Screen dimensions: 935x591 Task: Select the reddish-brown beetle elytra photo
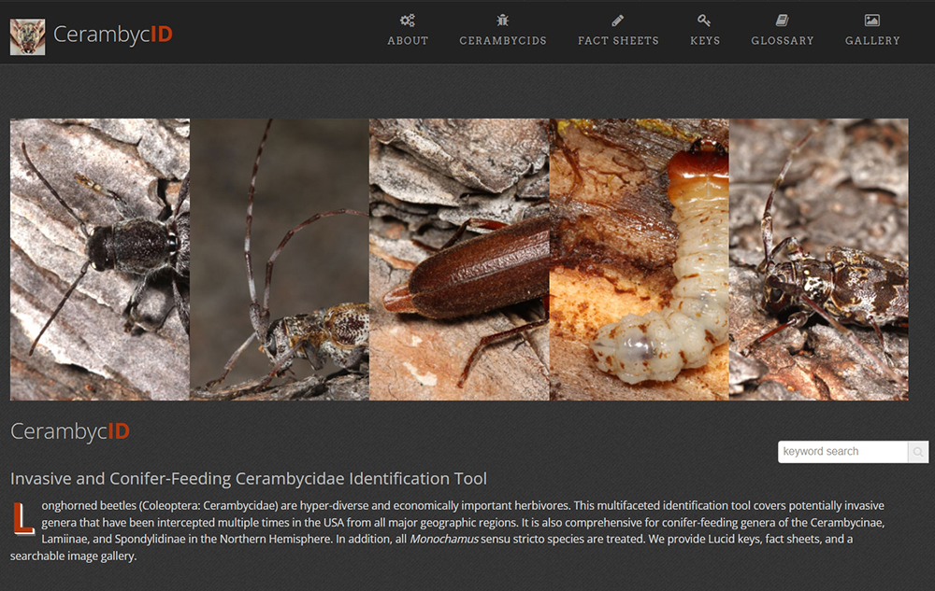pyautogui.click(x=459, y=260)
